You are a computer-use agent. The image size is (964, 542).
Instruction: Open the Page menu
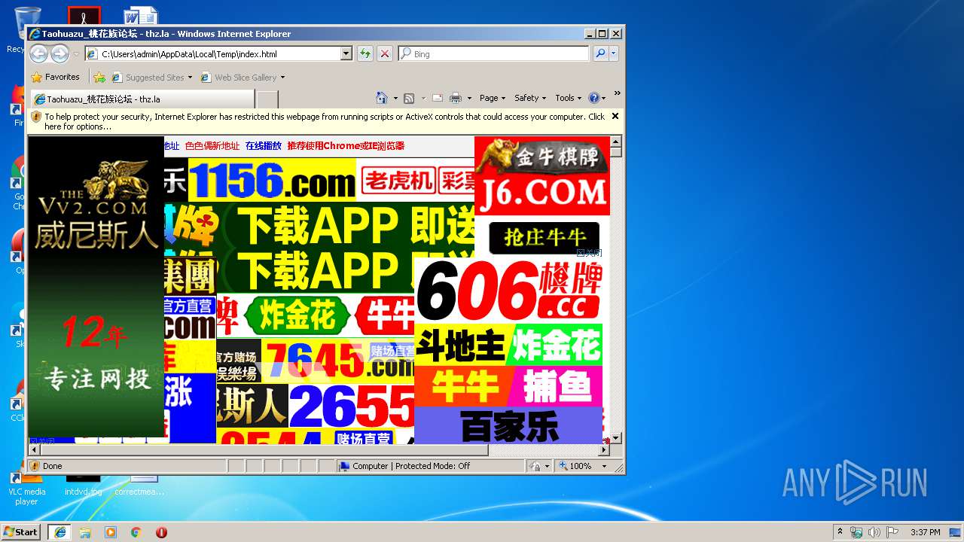(492, 98)
